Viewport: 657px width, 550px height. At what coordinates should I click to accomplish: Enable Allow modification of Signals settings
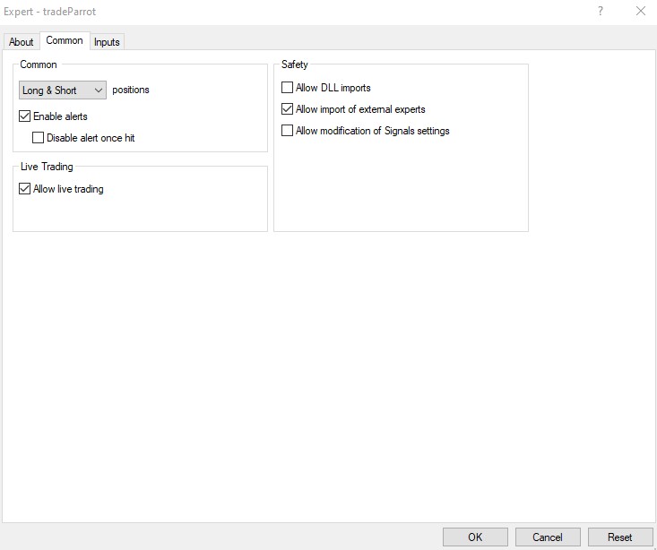[x=288, y=131]
